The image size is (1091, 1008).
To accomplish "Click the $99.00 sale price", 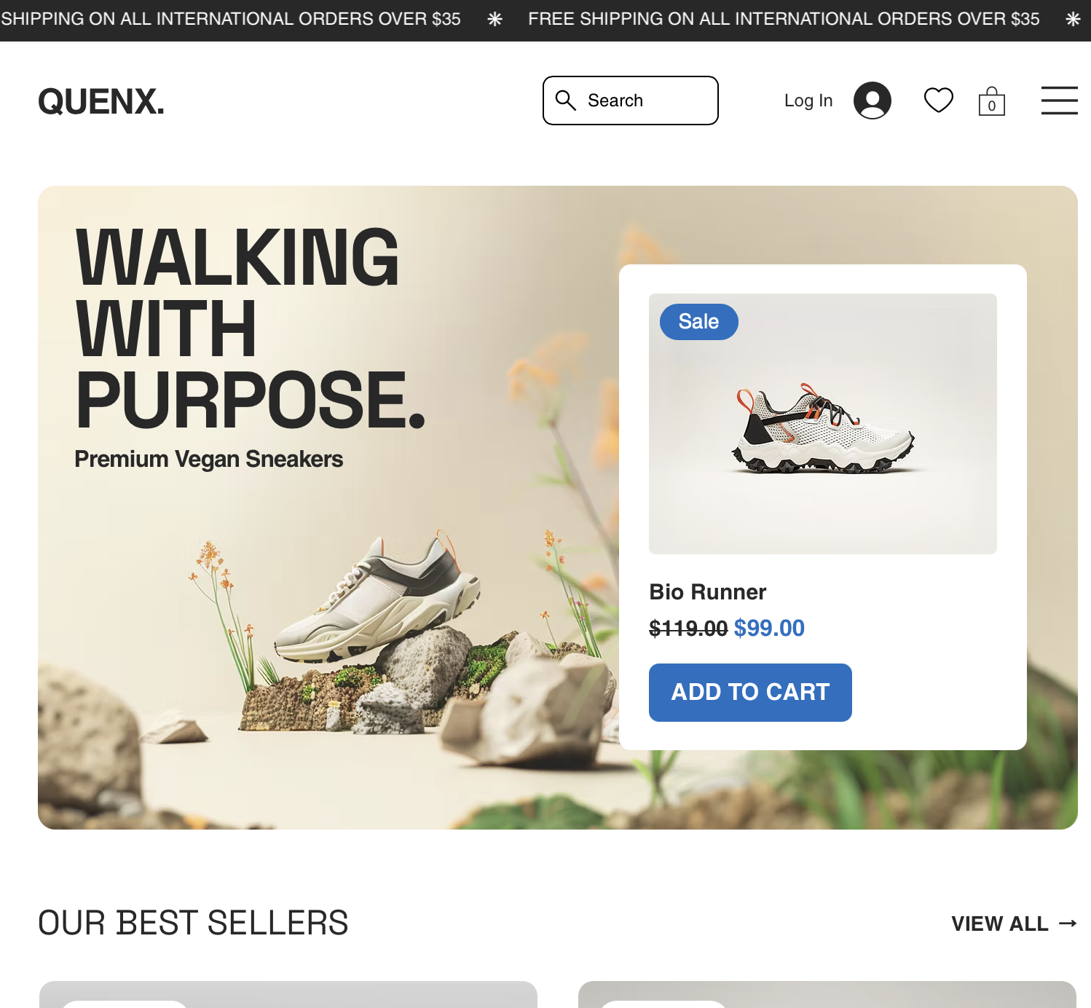I will pyautogui.click(x=769, y=628).
